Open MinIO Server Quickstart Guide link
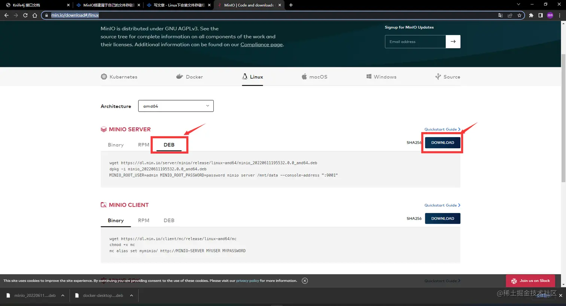Image resolution: width=566 pixels, height=306 pixels. tap(442, 129)
